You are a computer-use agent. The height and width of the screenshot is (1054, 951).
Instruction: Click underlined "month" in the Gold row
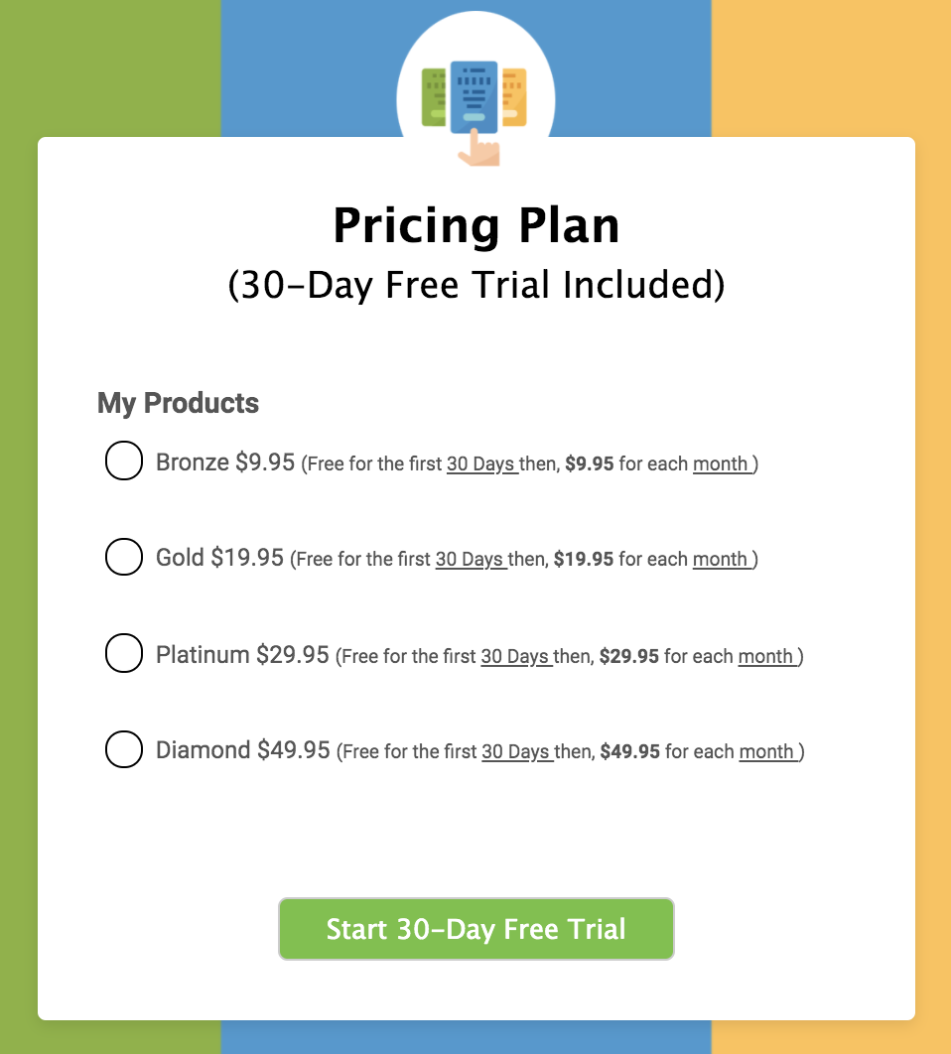pyautogui.click(x=722, y=560)
